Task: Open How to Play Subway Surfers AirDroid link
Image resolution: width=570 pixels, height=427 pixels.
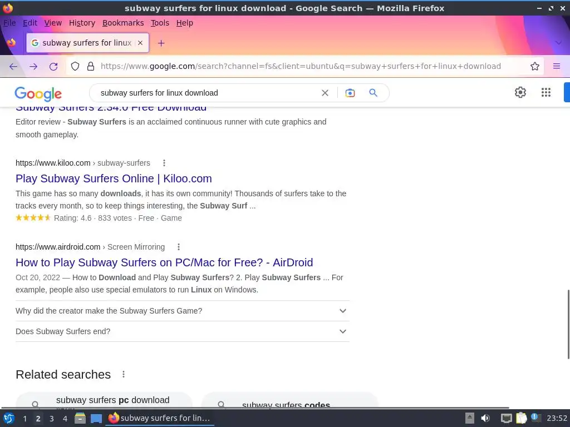Action: [164, 262]
